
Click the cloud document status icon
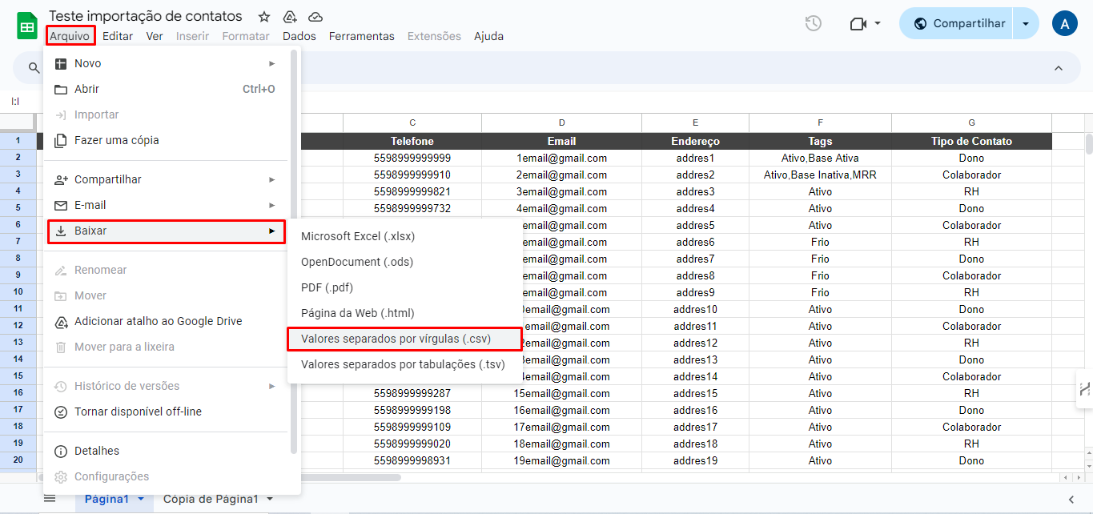315,17
